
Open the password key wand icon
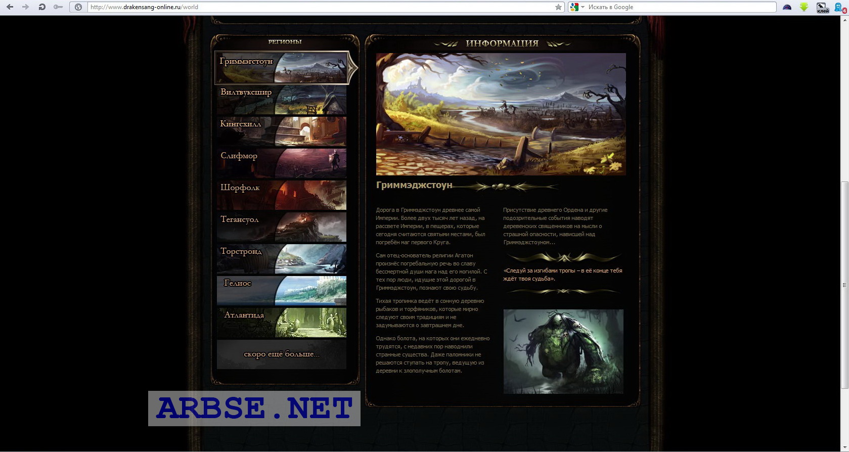[x=58, y=7]
